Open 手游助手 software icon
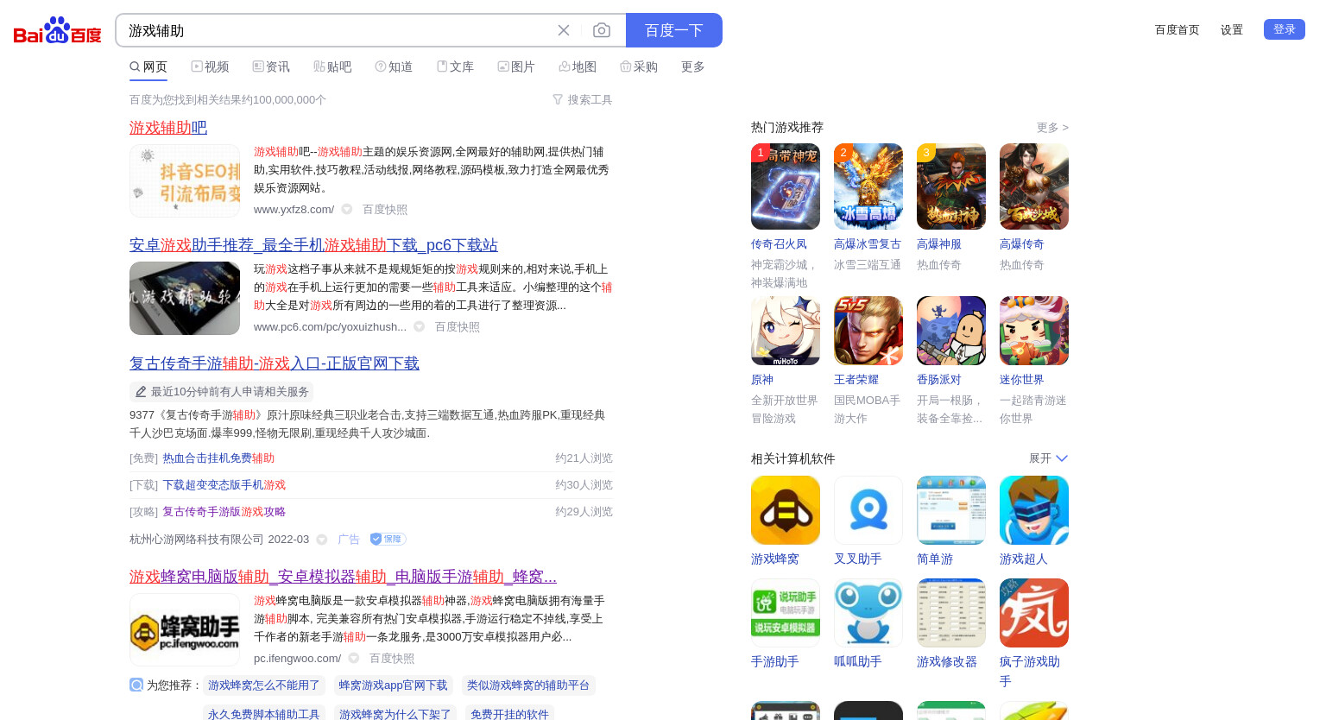This screenshot has width=1326, height=720. click(786, 613)
